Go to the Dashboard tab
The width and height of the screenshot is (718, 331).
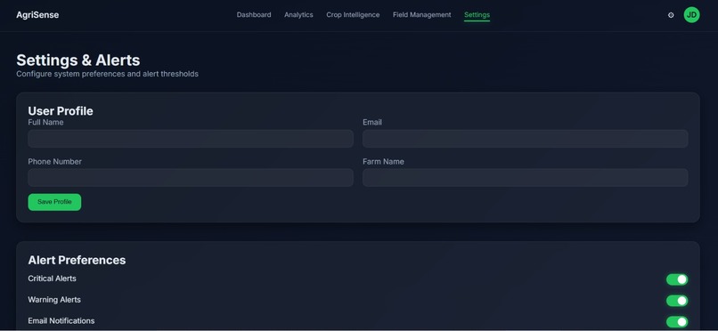tap(254, 15)
